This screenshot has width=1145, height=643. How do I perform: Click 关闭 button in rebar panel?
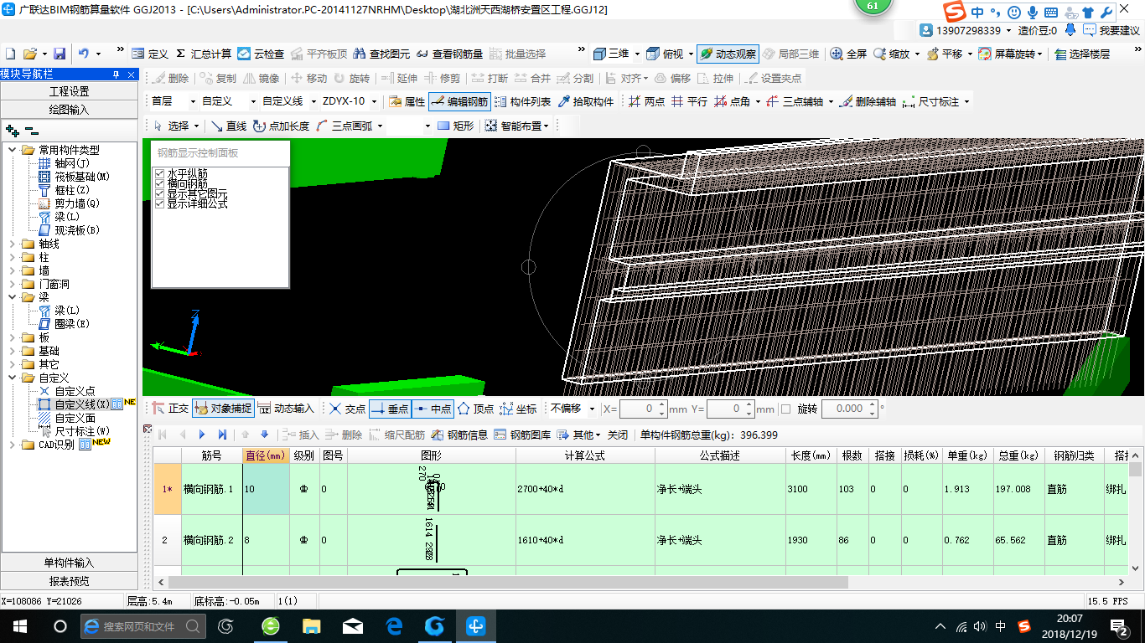coord(618,435)
